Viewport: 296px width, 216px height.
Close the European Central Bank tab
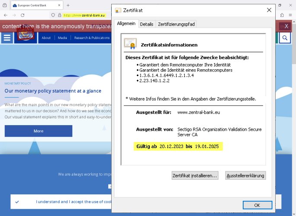[59, 5]
